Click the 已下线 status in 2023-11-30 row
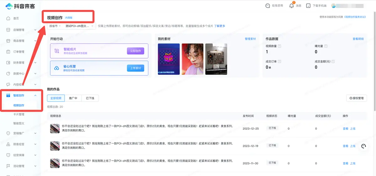Viewport: 376px width, 176px height. (272, 163)
